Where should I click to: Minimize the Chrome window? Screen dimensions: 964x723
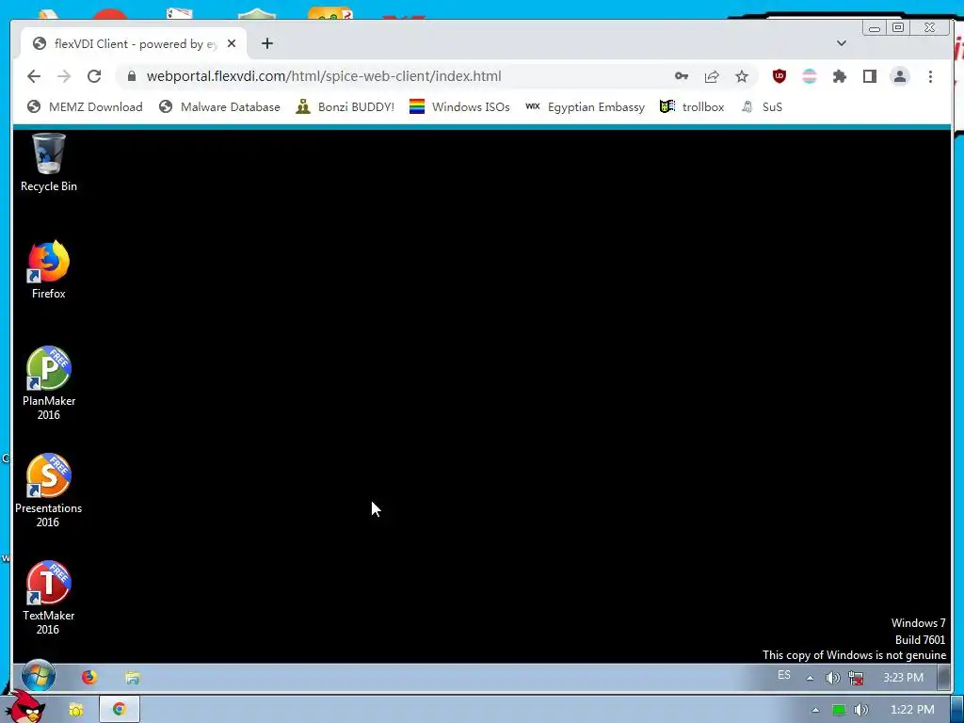tap(875, 27)
